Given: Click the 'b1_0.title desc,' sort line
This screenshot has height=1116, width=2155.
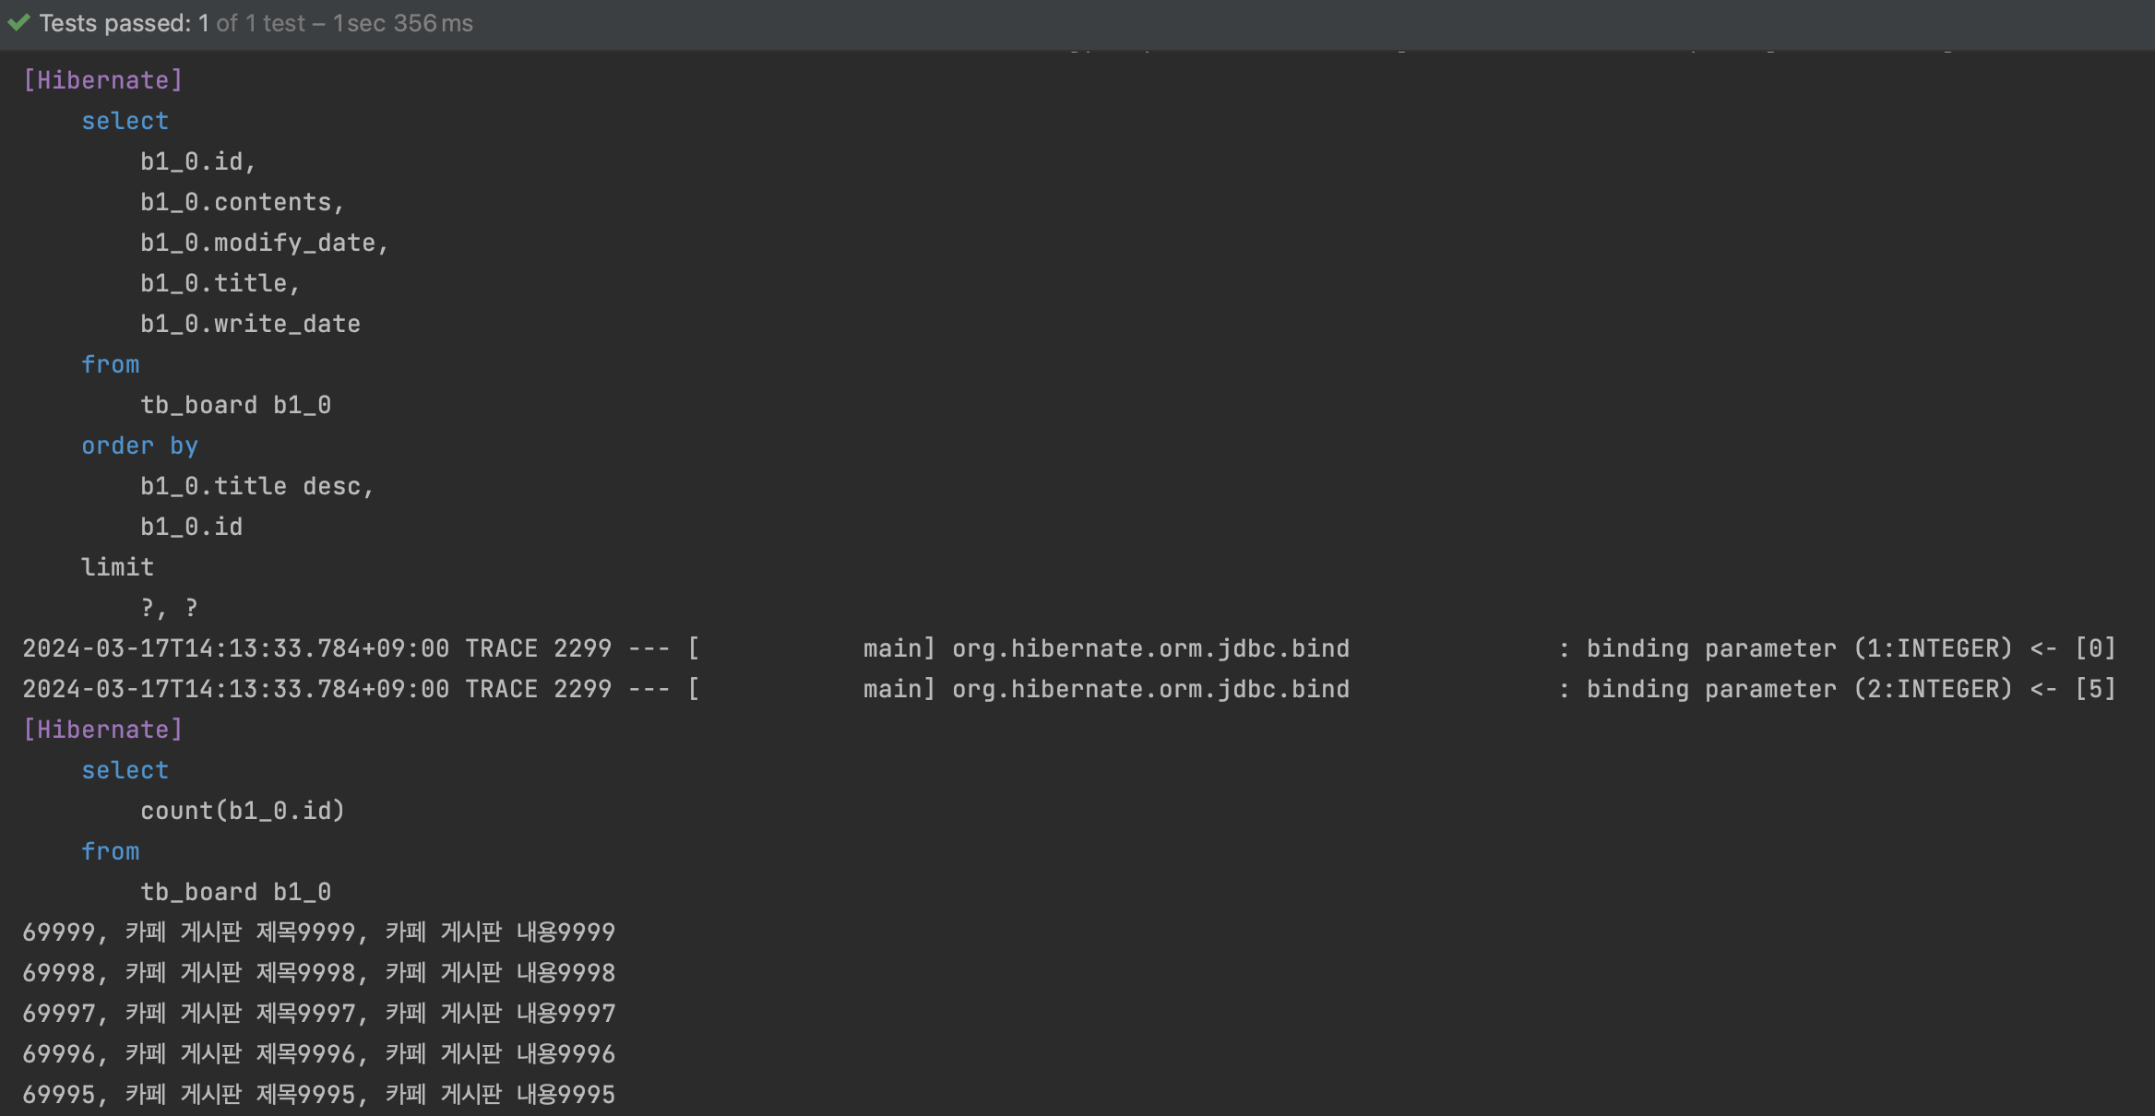Looking at the screenshot, I should click(x=257, y=486).
